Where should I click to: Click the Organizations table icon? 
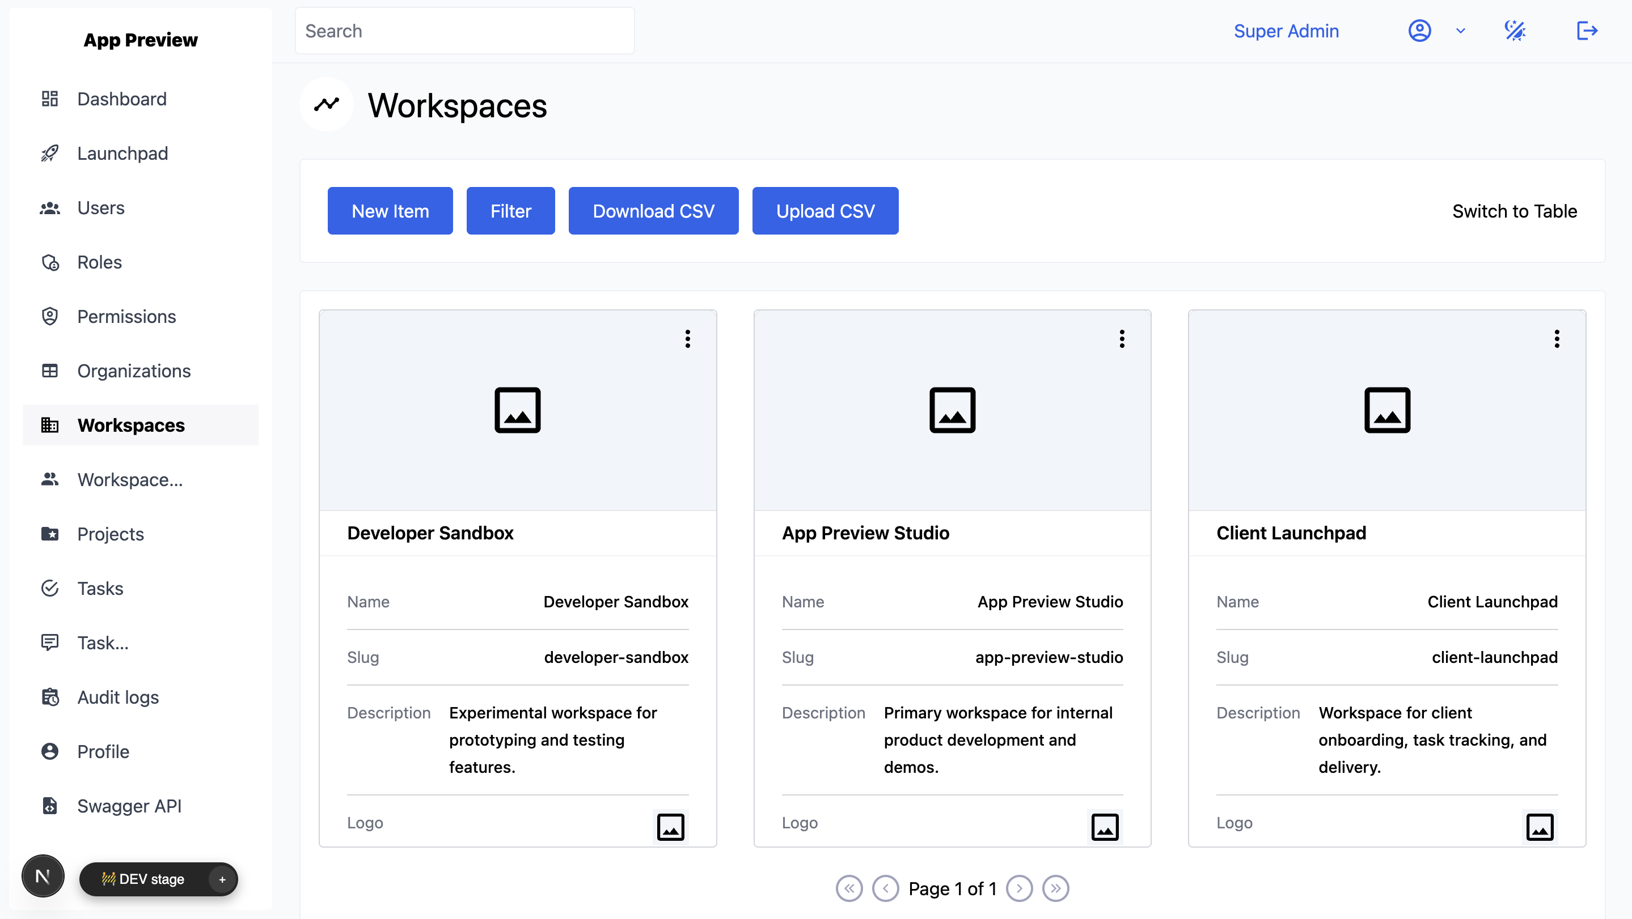[x=49, y=371]
